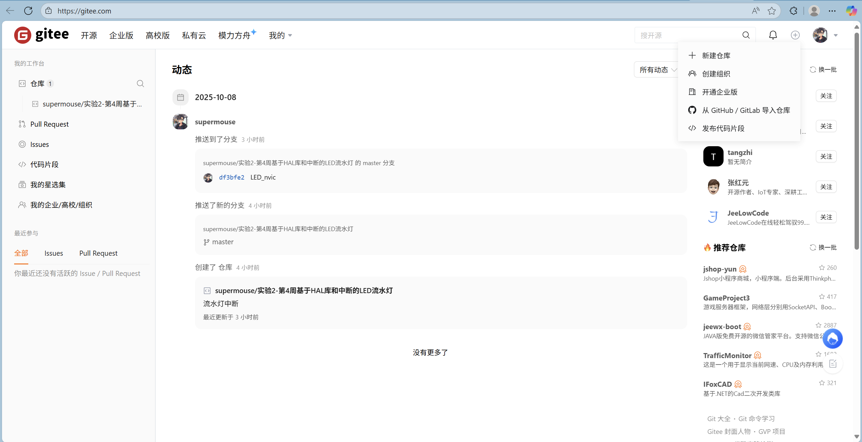
Task: Open the notifications bell
Action: tap(773, 35)
